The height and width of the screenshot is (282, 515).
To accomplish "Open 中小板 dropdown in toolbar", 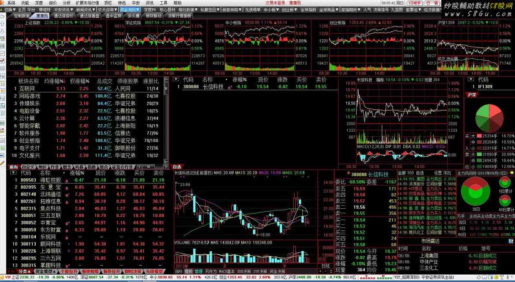I will (271, 10).
